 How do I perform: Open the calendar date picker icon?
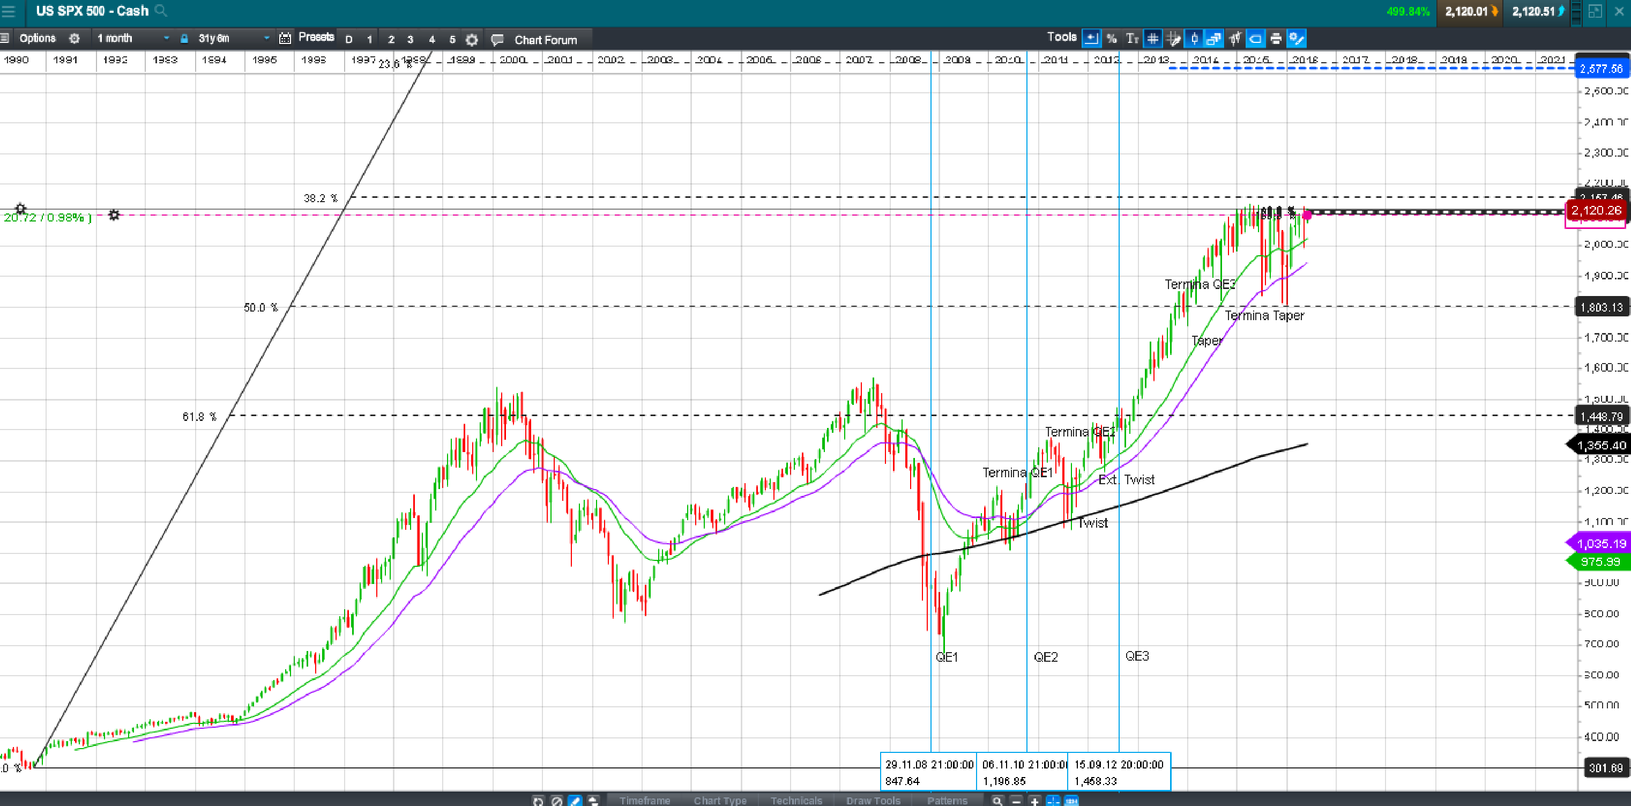(285, 39)
